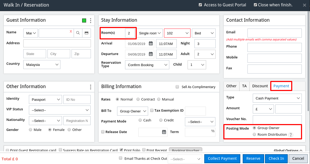Select Group Owner posting mode
This screenshot has height=164, width=310.
click(x=254, y=128)
